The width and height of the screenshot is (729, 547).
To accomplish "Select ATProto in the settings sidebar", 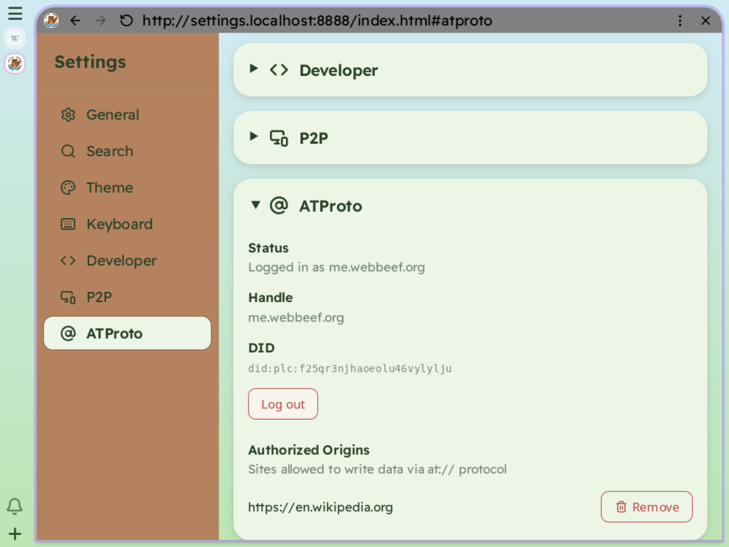I will [113, 333].
